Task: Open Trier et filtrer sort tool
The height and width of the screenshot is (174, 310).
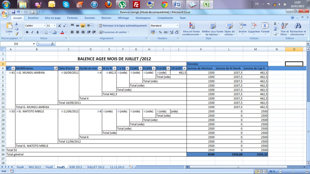Action: [284, 29]
